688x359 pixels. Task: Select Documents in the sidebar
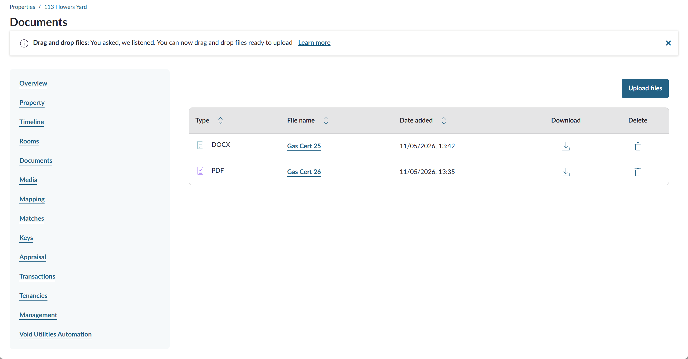coord(36,161)
